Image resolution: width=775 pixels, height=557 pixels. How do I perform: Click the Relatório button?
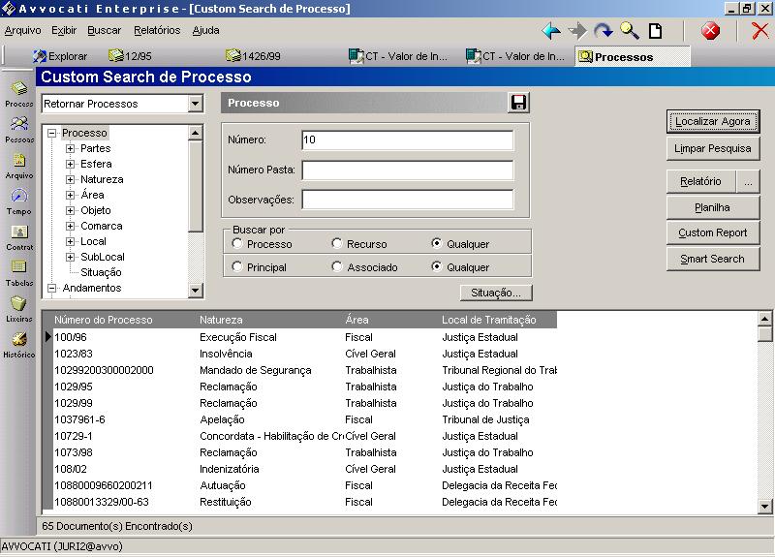[x=700, y=181]
